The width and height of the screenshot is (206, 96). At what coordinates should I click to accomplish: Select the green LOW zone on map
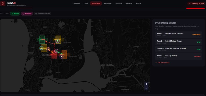click(42, 39)
